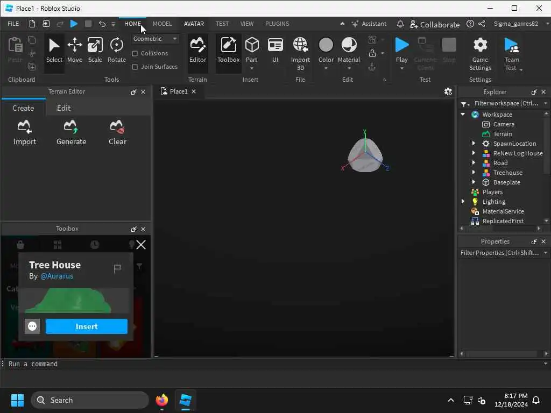Expand the ReNew Log House node
The height and width of the screenshot is (413, 551).
point(474,153)
